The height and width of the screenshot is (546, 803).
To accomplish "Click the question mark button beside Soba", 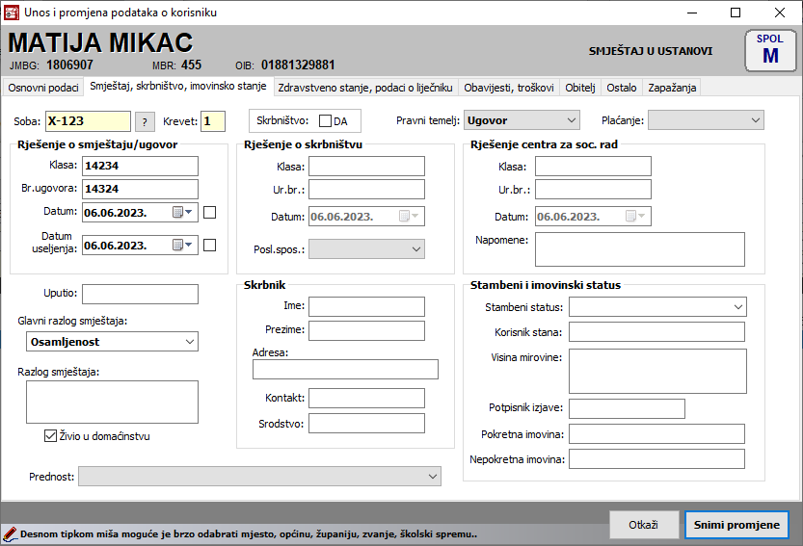I will pyautogui.click(x=145, y=121).
